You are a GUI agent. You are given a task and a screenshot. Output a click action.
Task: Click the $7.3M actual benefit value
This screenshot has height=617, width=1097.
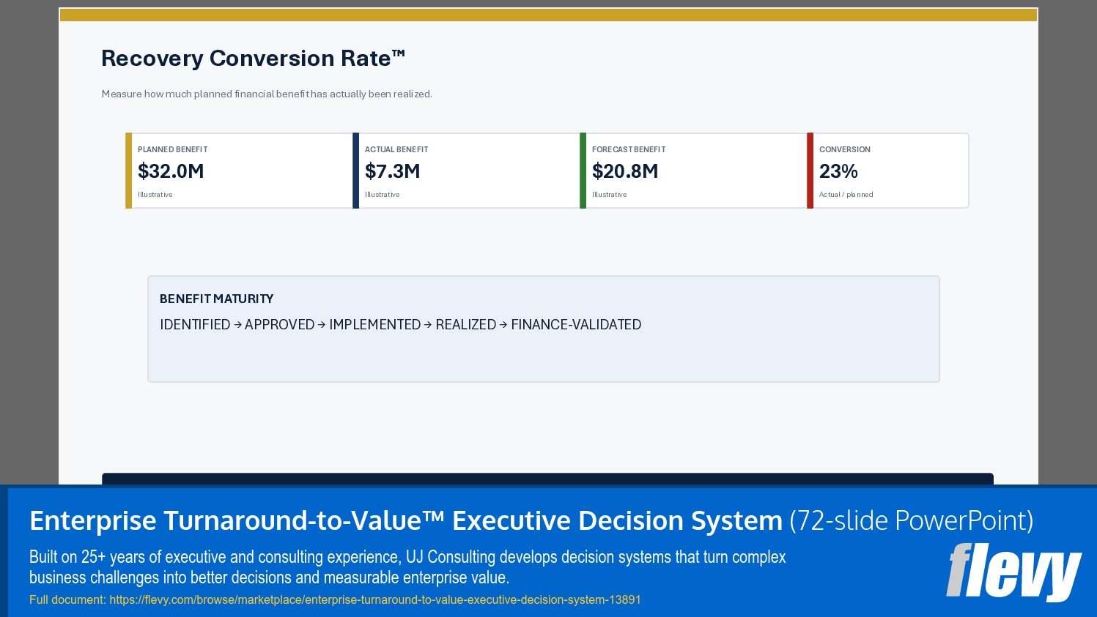(x=393, y=171)
